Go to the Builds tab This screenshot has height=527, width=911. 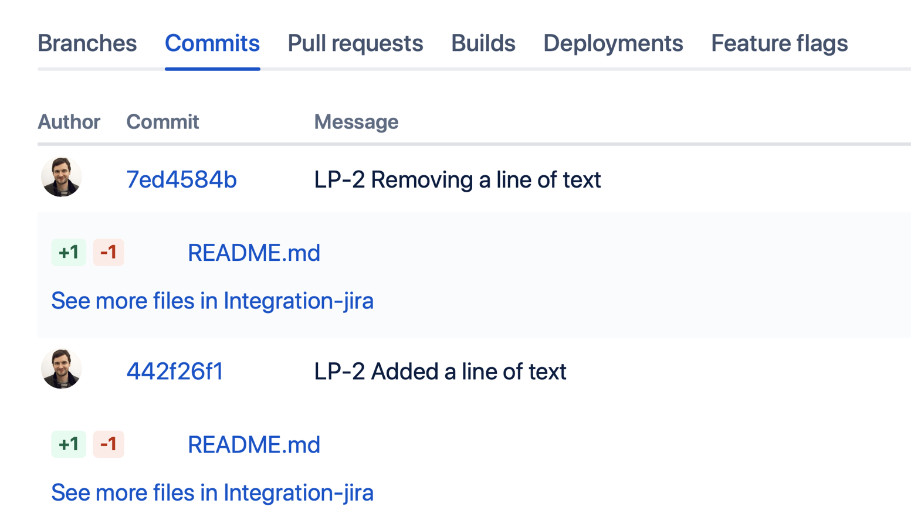483,43
